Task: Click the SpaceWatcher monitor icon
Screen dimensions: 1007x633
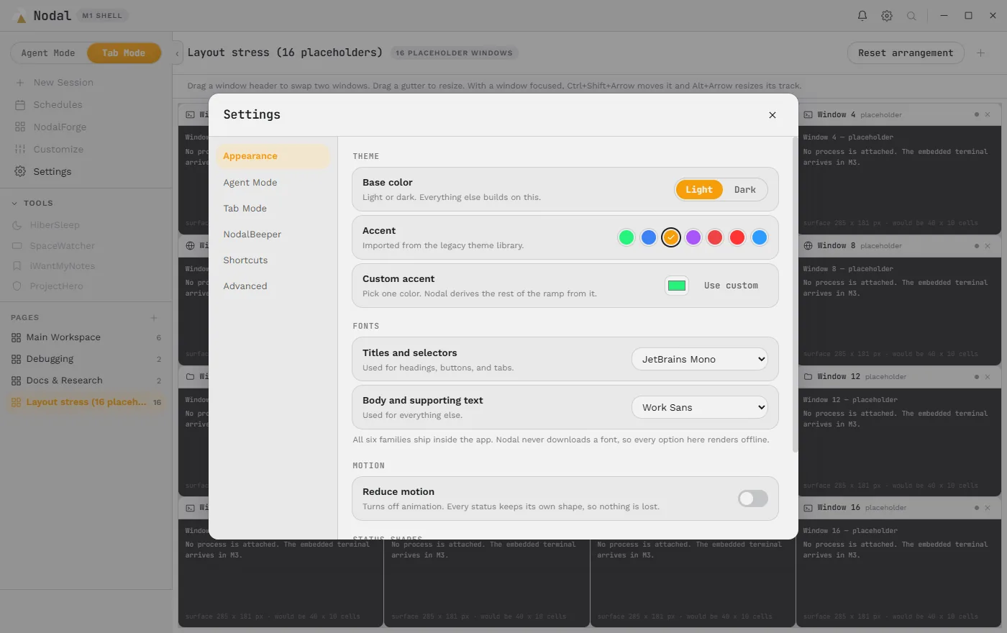Action: point(17,246)
